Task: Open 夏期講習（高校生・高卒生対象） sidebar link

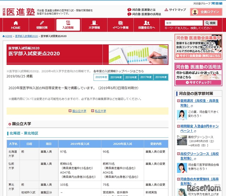Action: [x=200, y=103]
